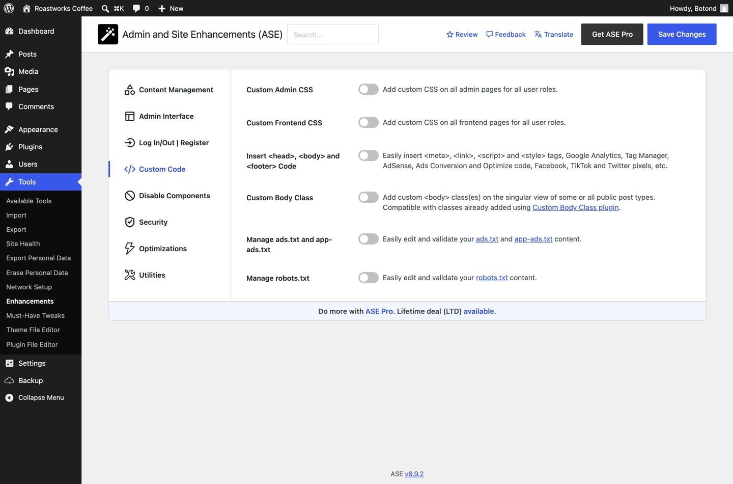
Task: Focus the ASE Search field
Action: (x=333, y=34)
